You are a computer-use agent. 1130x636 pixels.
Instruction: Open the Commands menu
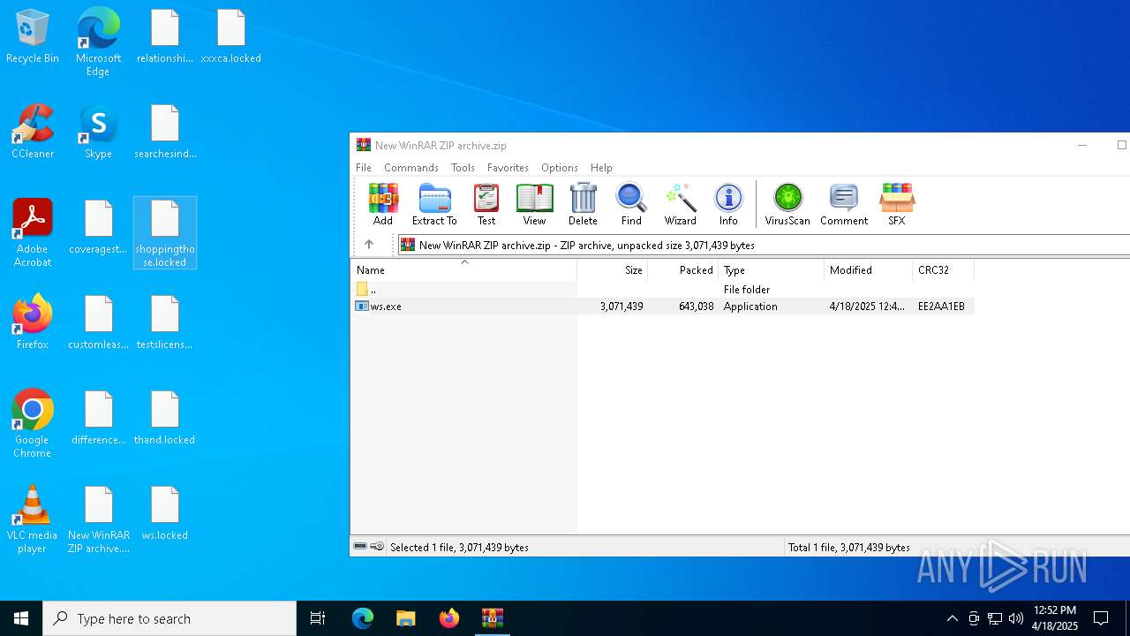pyautogui.click(x=411, y=168)
